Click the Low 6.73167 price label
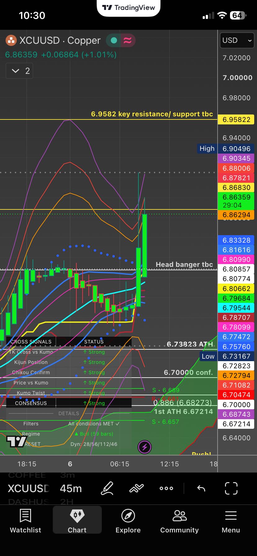Viewport: 257px width, 556px height. tap(227, 356)
